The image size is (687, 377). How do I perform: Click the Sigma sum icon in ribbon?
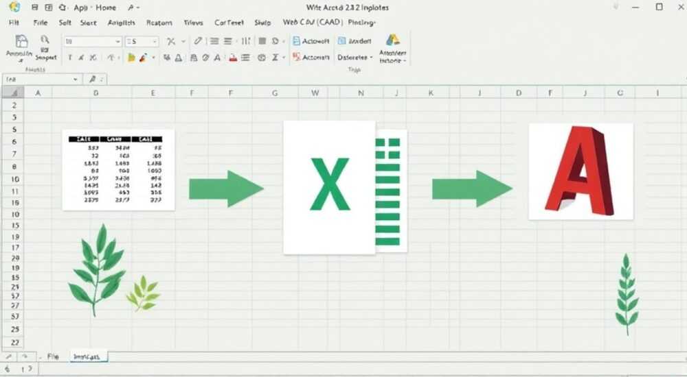[x=275, y=58]
